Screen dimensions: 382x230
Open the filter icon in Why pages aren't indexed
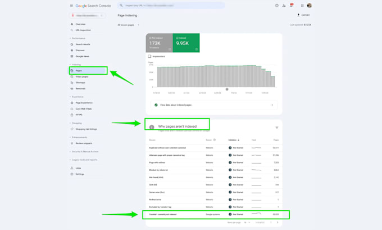(x=277, y=128)
